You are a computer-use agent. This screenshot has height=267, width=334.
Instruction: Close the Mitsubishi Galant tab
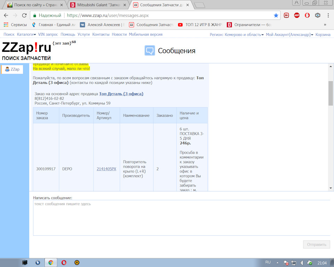click(125, 5)
